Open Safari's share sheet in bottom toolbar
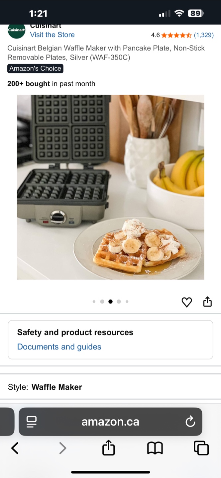 [109, 447]
